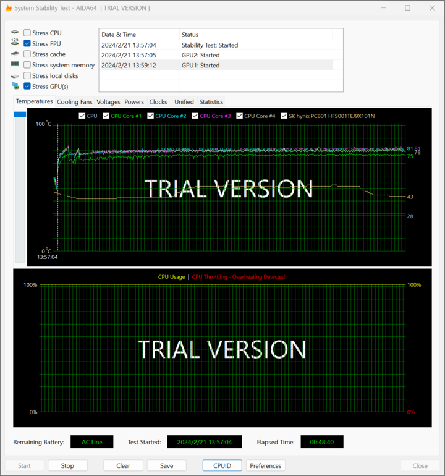Viewport: 445px width, 476px height.
Task: Switch to the Cooling Fans tab
Action: coord(74,102)
